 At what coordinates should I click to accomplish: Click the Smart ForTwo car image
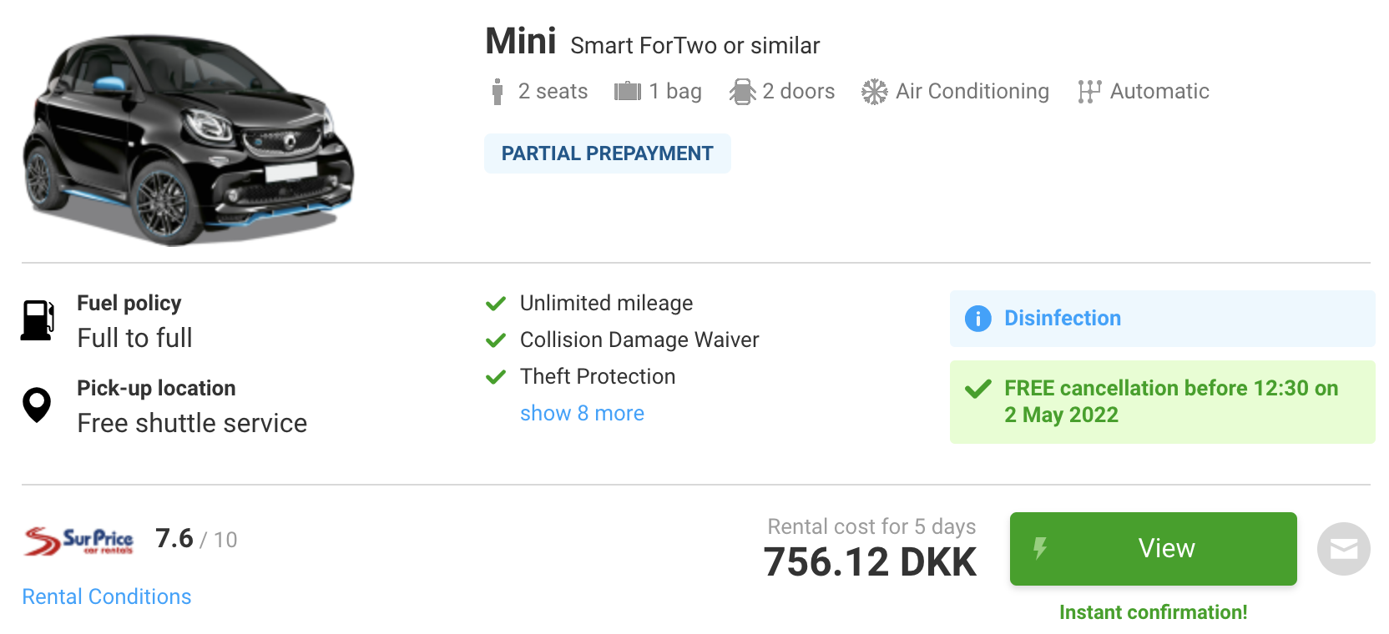click(x=189, y=138)
